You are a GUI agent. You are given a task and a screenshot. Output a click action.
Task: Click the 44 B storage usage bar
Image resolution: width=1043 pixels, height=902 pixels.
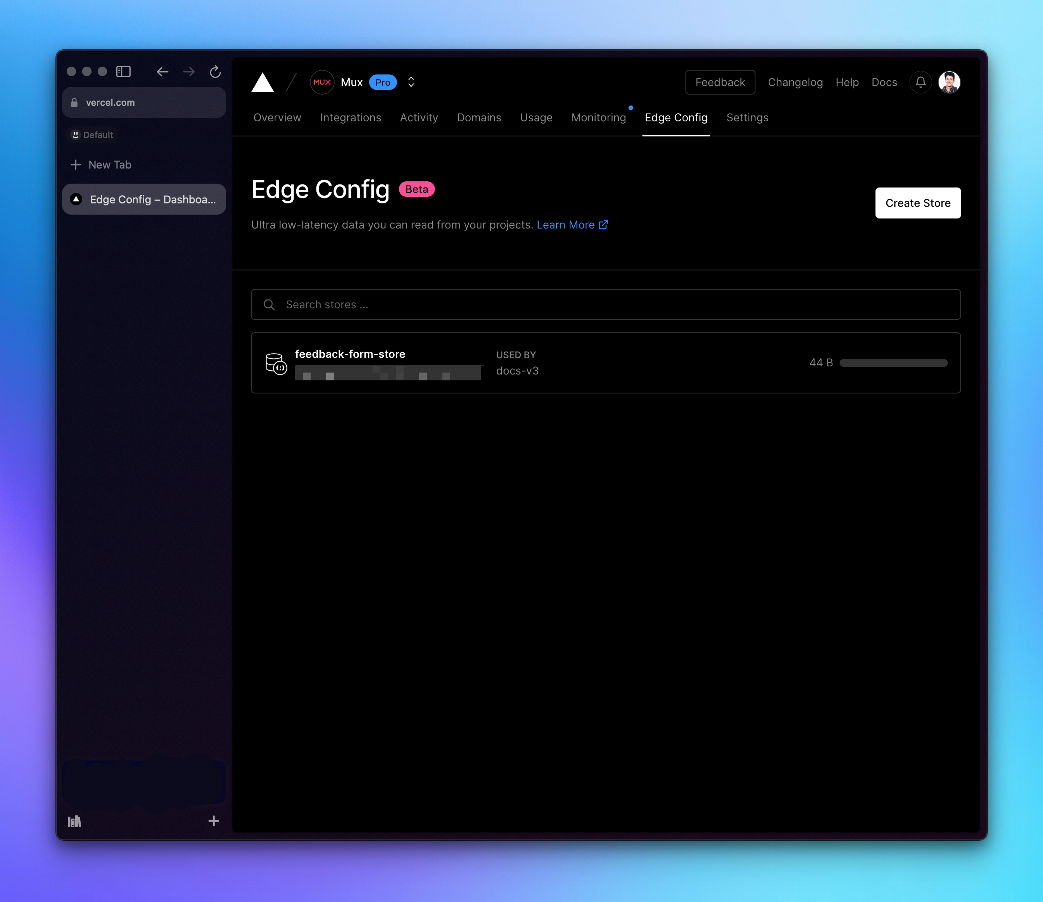893,363
